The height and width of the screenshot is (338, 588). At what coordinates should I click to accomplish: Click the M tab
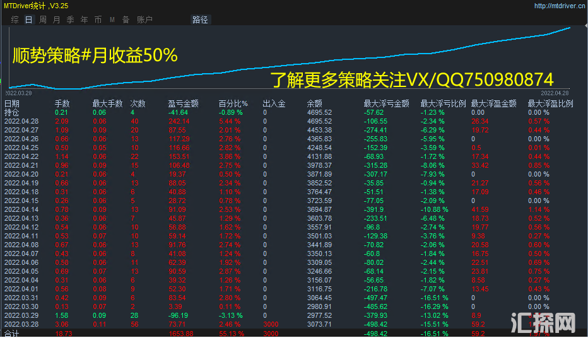click(x=112, y=20)
